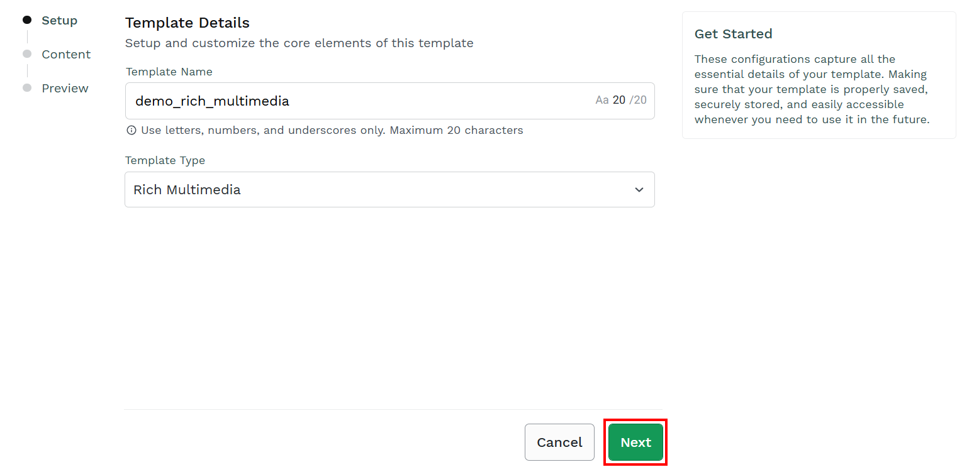Click the Template Name label
Viewport: 979px width, 467px height.
coord(169,72)
